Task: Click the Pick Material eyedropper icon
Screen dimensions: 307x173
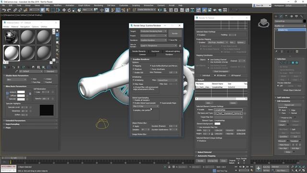Action: tap(16, 72)
